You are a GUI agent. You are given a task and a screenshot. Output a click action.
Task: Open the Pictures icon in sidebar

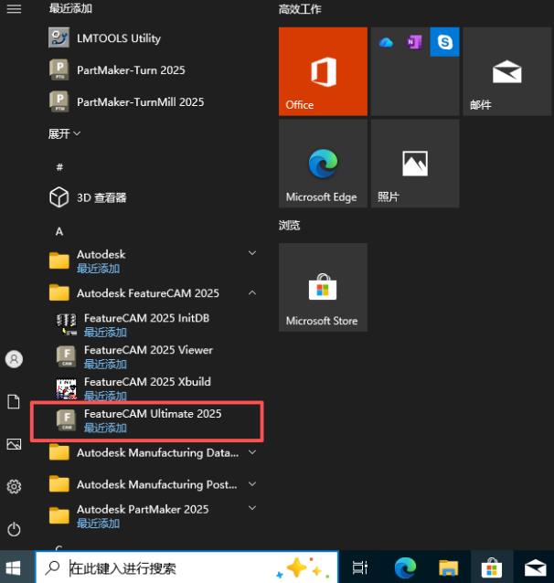pyautogui.click(x=14, y=444)
